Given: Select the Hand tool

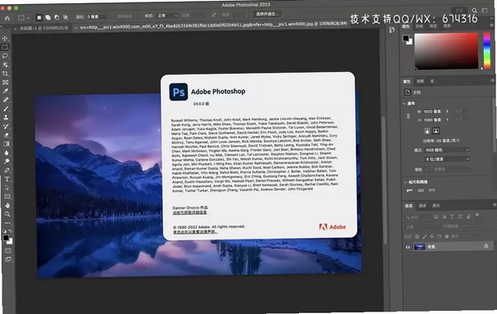Looking at the screenshot, I should (x=7, y=205).
